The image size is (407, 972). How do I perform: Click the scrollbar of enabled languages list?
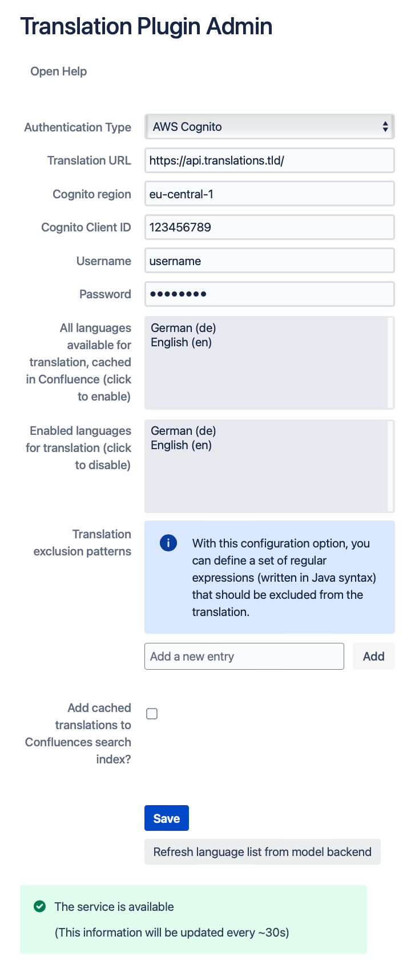tap(391, 466)
